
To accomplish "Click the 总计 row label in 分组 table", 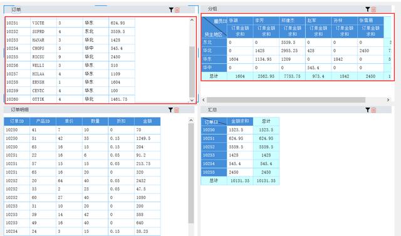I will tap(214, 76).
